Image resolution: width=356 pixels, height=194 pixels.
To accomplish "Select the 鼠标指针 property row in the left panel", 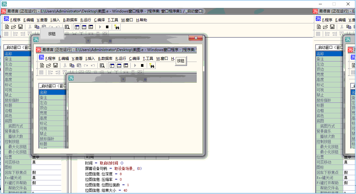I will pyautogui.click(x=17, y=100).
